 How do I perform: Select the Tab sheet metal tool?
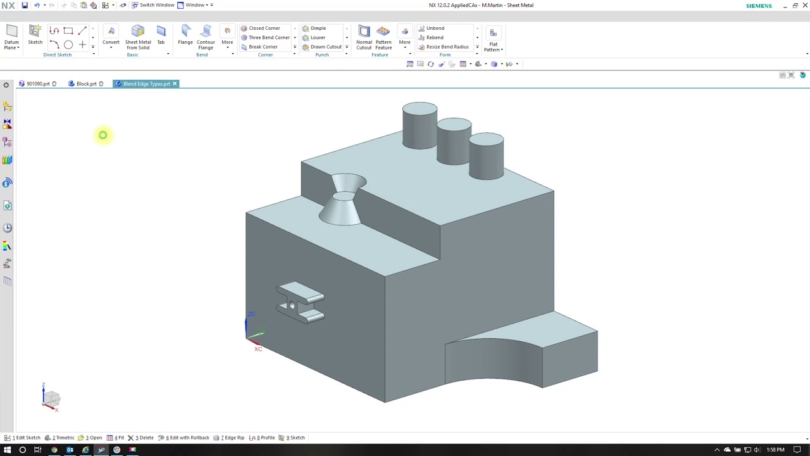click(161, 35)
